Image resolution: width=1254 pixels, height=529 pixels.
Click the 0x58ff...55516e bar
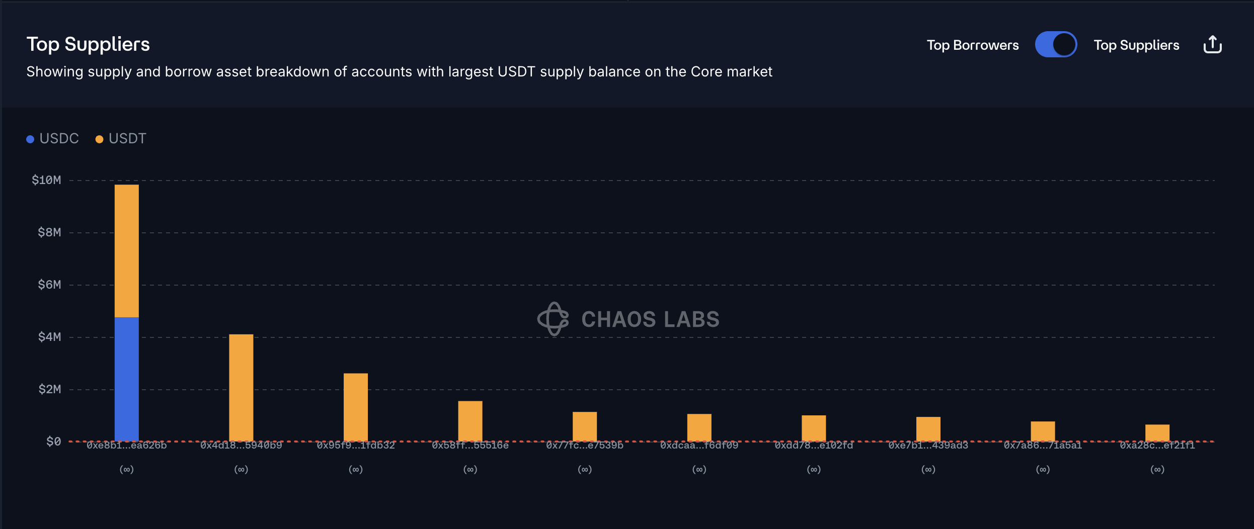click(470, 420)
